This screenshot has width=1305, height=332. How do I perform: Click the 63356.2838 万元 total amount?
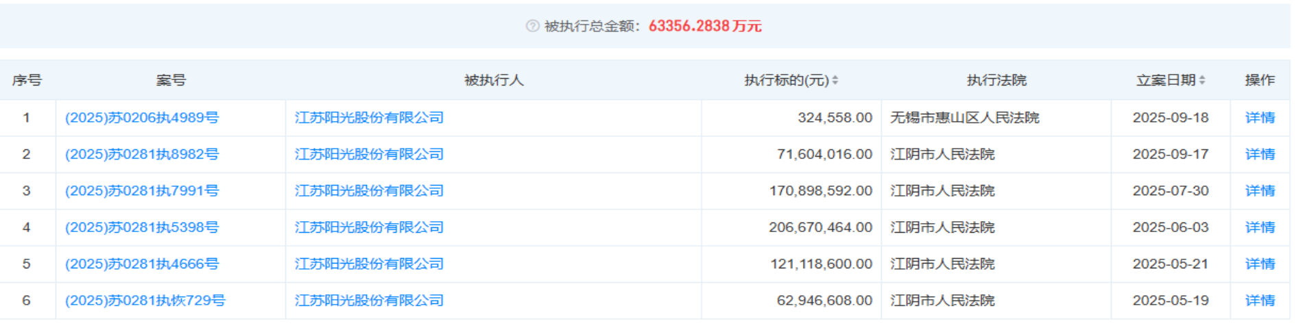pos(704,26)
